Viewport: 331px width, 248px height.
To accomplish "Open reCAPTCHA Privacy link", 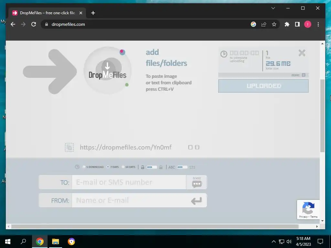I will click(303, 217).
